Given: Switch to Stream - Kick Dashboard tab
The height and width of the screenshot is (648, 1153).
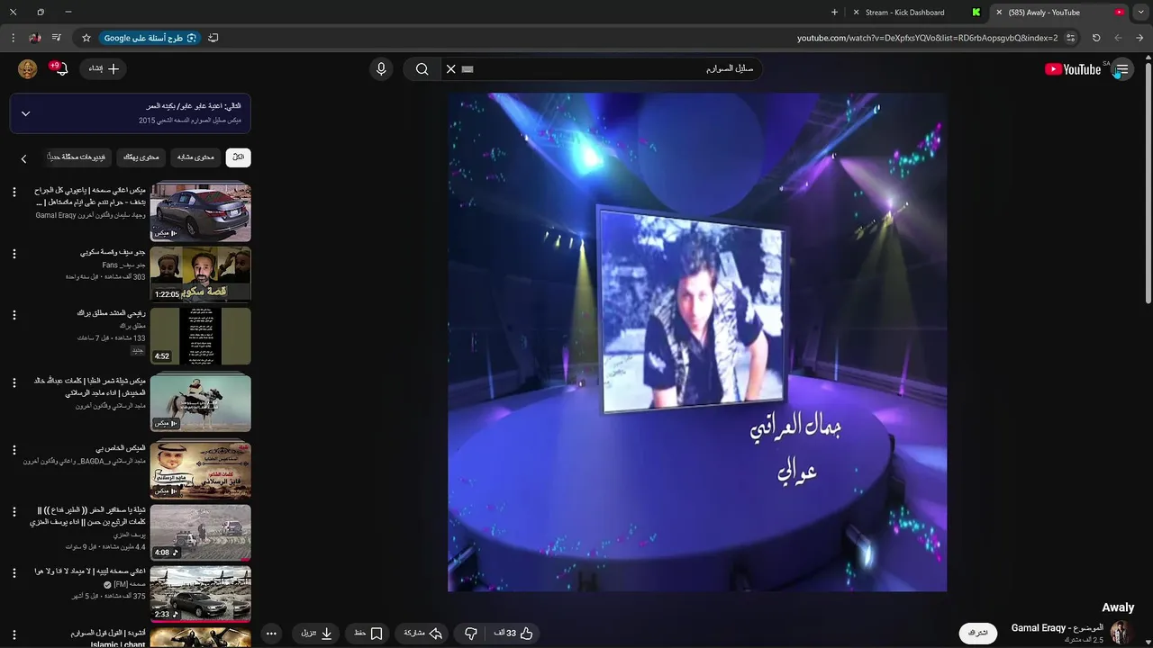Looking at the screenshot, I should [914, 13].
